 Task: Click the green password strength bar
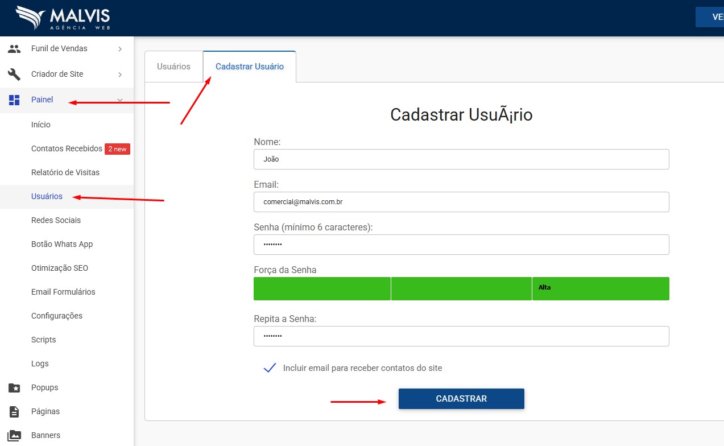pos(461,288)
